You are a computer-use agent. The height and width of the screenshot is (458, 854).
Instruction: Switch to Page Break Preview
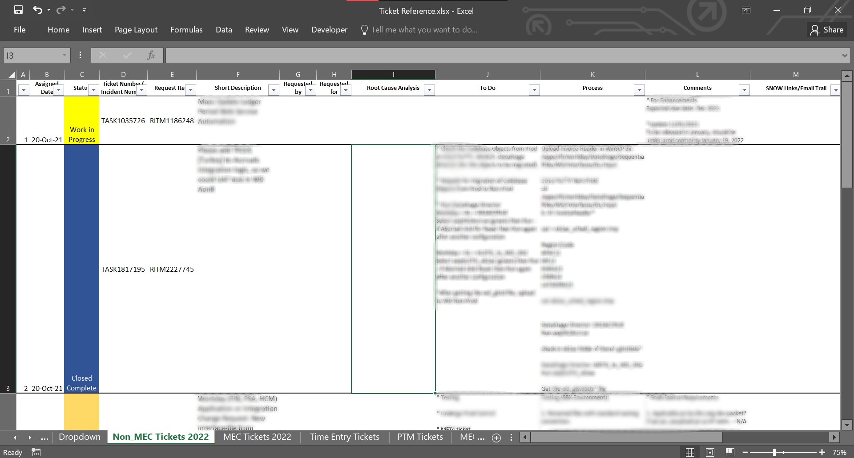[x=730, y=452]
